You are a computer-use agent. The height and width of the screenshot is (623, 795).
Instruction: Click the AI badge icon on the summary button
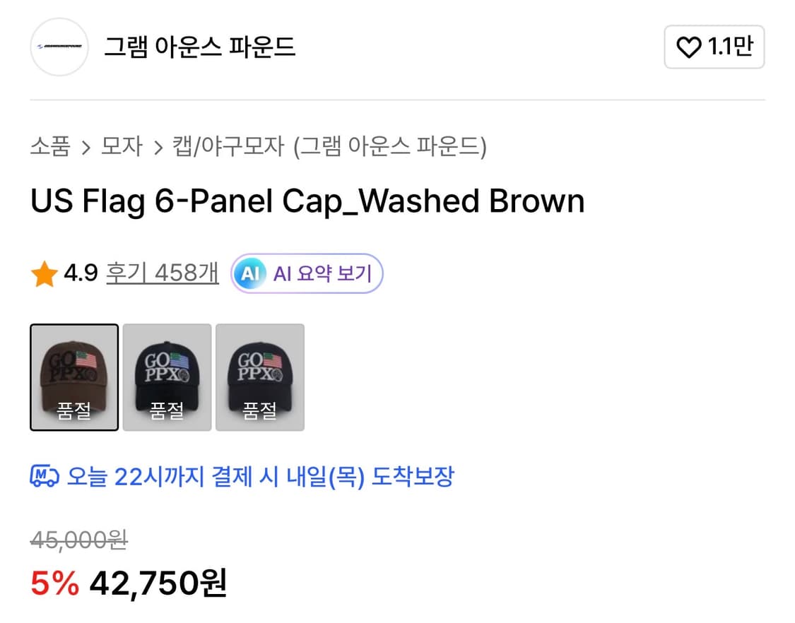251,273
